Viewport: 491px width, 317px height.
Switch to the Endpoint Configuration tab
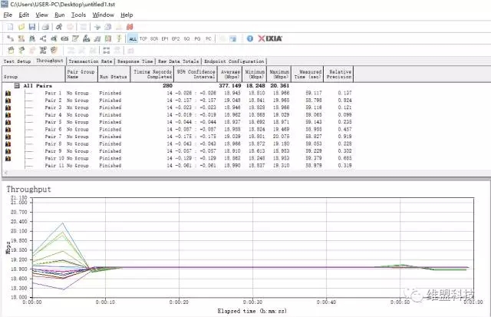[x=233, y=61]
